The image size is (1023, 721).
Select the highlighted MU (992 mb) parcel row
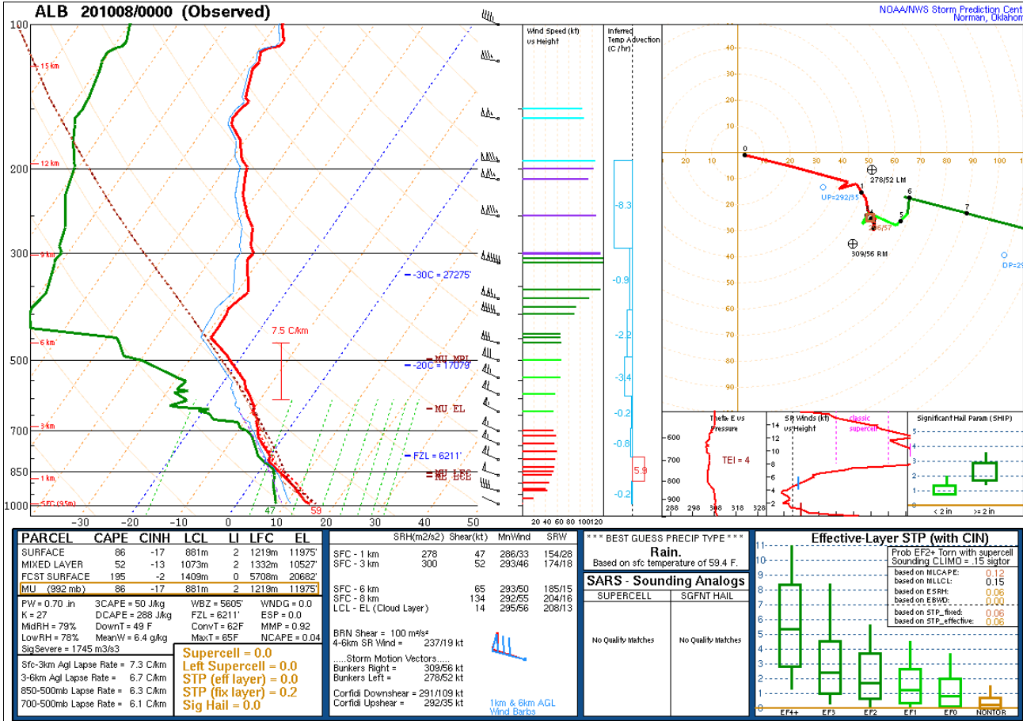tap(170, 590)
